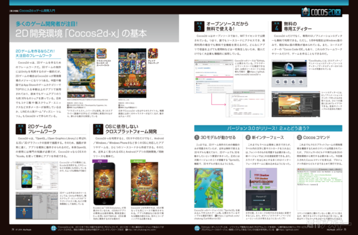Click the subtitle 多くのゲーム開発者が注目!
The image size is (358, 235).
click(47, 23)
